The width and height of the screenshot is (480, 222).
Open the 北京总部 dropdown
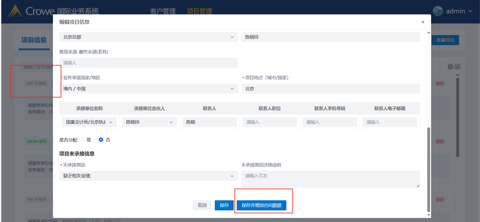point(148,37)
